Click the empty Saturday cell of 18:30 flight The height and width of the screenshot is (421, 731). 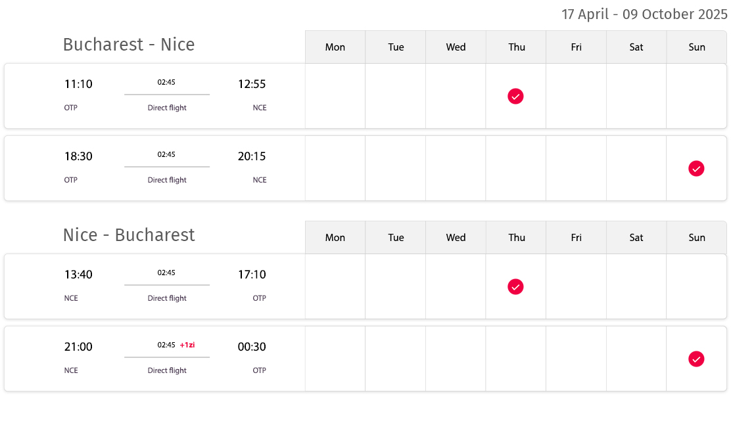pyautogui.click(x=636, y=168)
